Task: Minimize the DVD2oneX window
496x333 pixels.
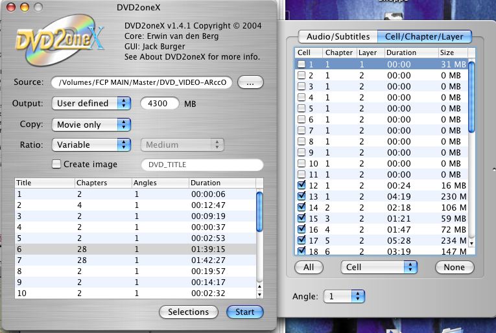Action: pos(25,7)
